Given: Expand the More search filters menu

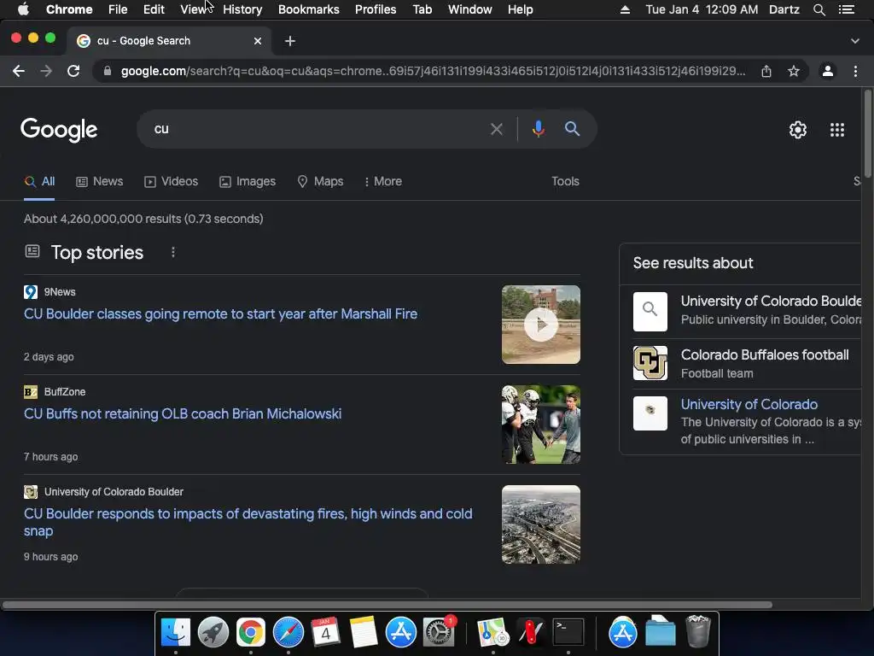Looking at the screenshot, I should tap(382, 181).
